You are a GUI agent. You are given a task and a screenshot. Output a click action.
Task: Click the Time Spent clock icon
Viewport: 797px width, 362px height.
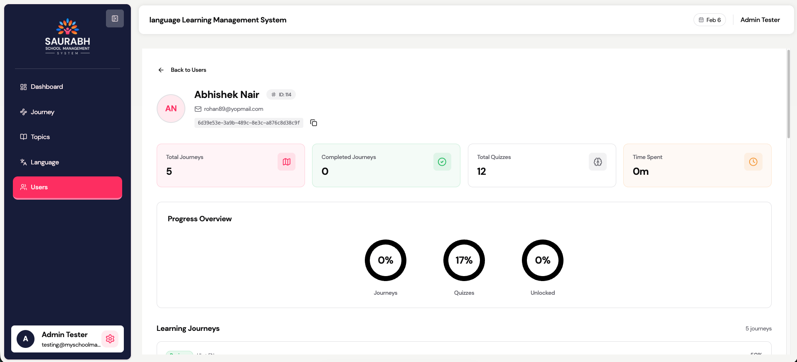point(753,162)
